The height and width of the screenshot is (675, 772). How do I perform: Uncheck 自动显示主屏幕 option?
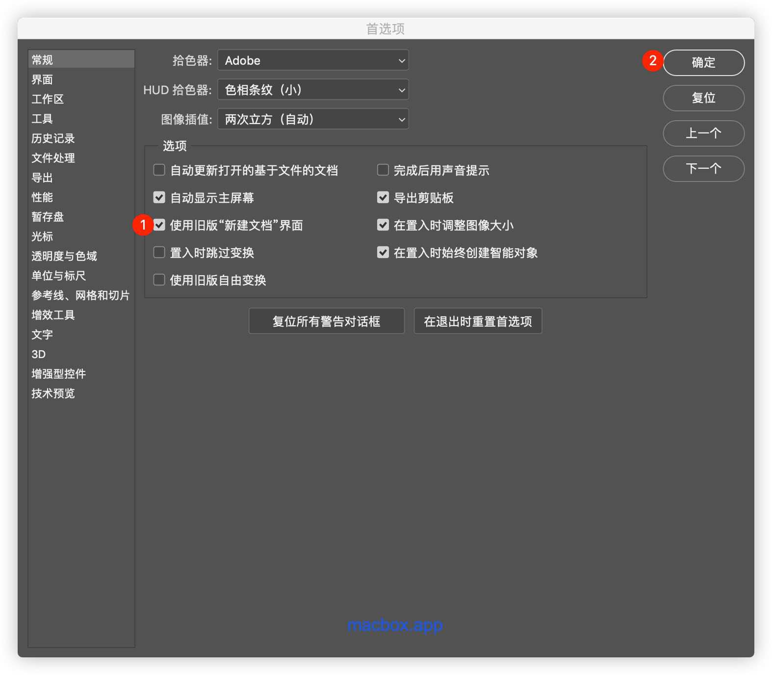(x=159, y=198)
